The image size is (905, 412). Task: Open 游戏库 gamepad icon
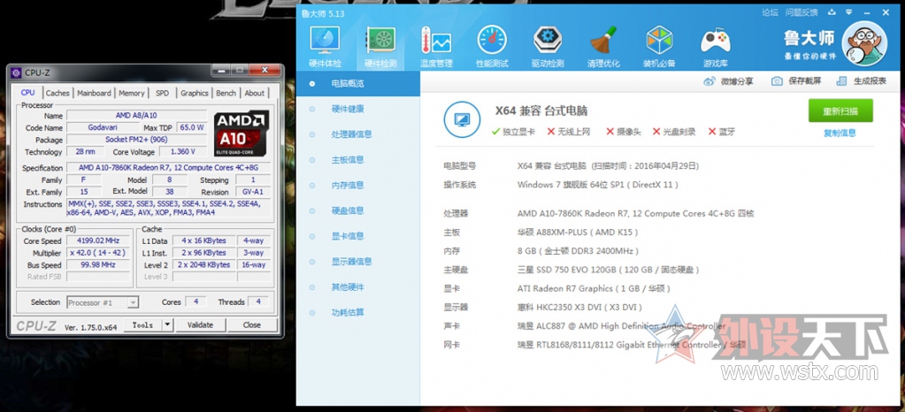pyautogui.click(x=715, y=41)
